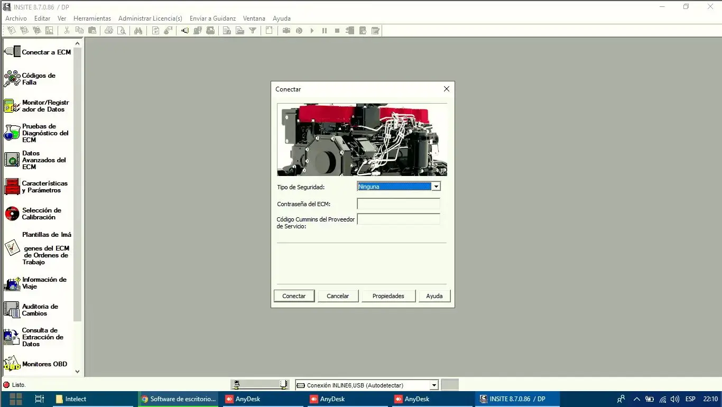
Task: Click the Print Preview toolbar icon
Action: [x=122, y=31]
